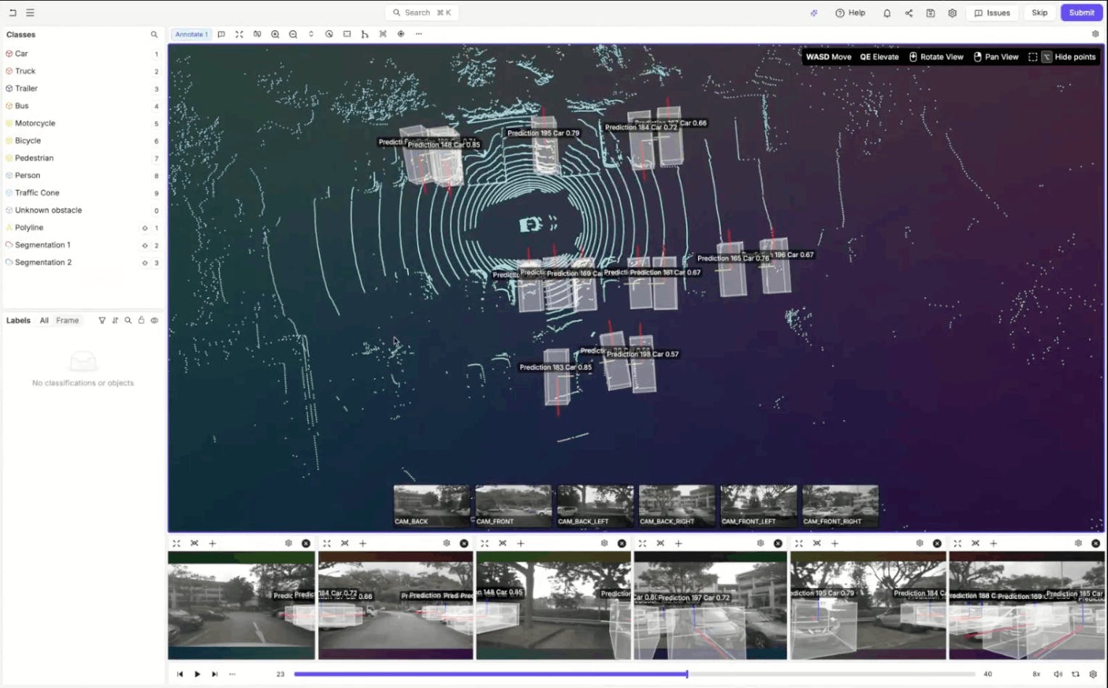Click the Skip button
The image size is (1108, 688).
(x=1039, y=12)
